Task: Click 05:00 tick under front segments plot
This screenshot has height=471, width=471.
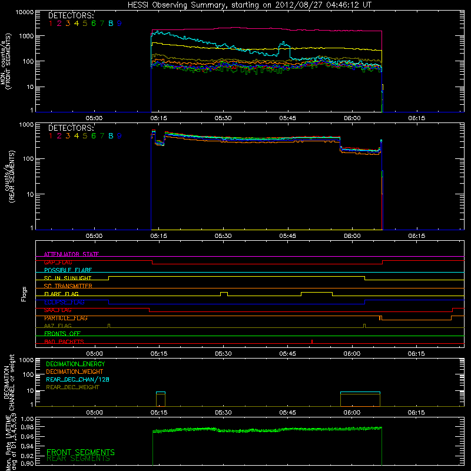Action: (94, 118)
